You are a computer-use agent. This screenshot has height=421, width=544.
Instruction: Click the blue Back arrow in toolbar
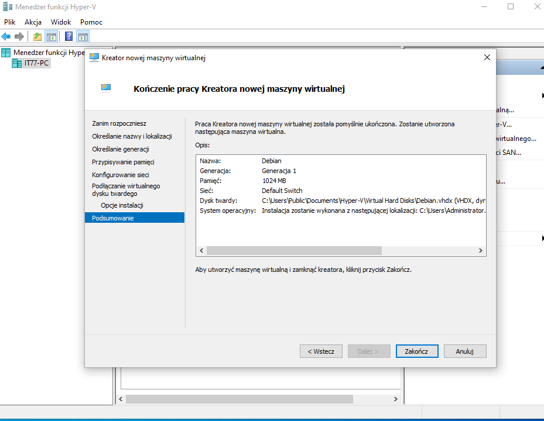6,36
